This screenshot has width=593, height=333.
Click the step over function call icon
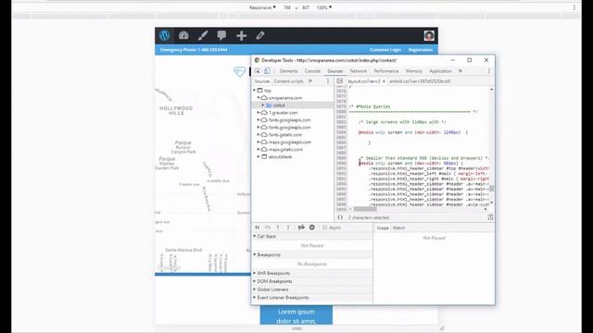click(x=268, y=228)
